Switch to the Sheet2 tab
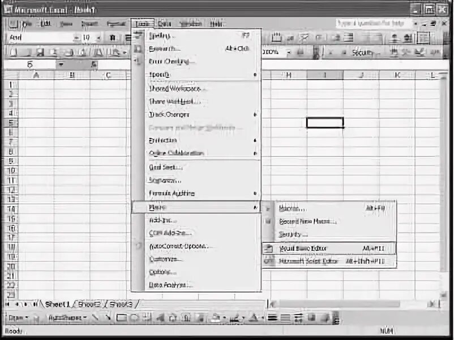454x340 pixels. click(90, 304)
